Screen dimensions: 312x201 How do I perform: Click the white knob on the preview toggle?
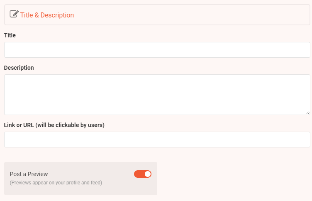148,174
